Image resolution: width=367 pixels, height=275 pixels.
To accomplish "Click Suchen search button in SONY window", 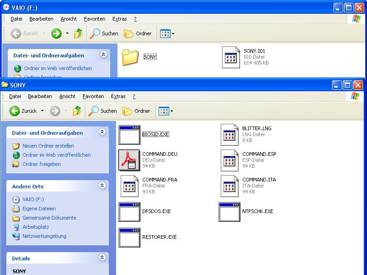I will click(x=102, y=111).
